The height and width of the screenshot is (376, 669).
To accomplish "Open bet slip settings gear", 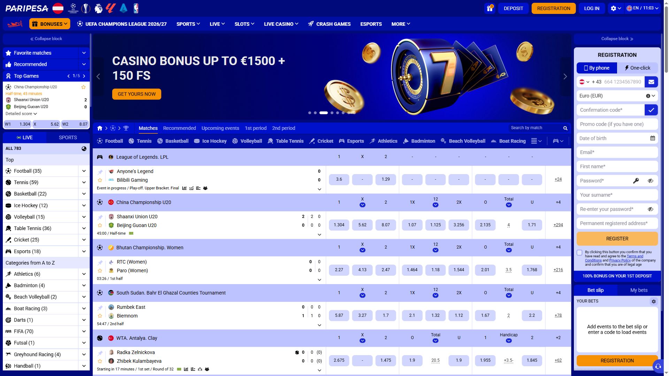I will [x=654, y=301].
